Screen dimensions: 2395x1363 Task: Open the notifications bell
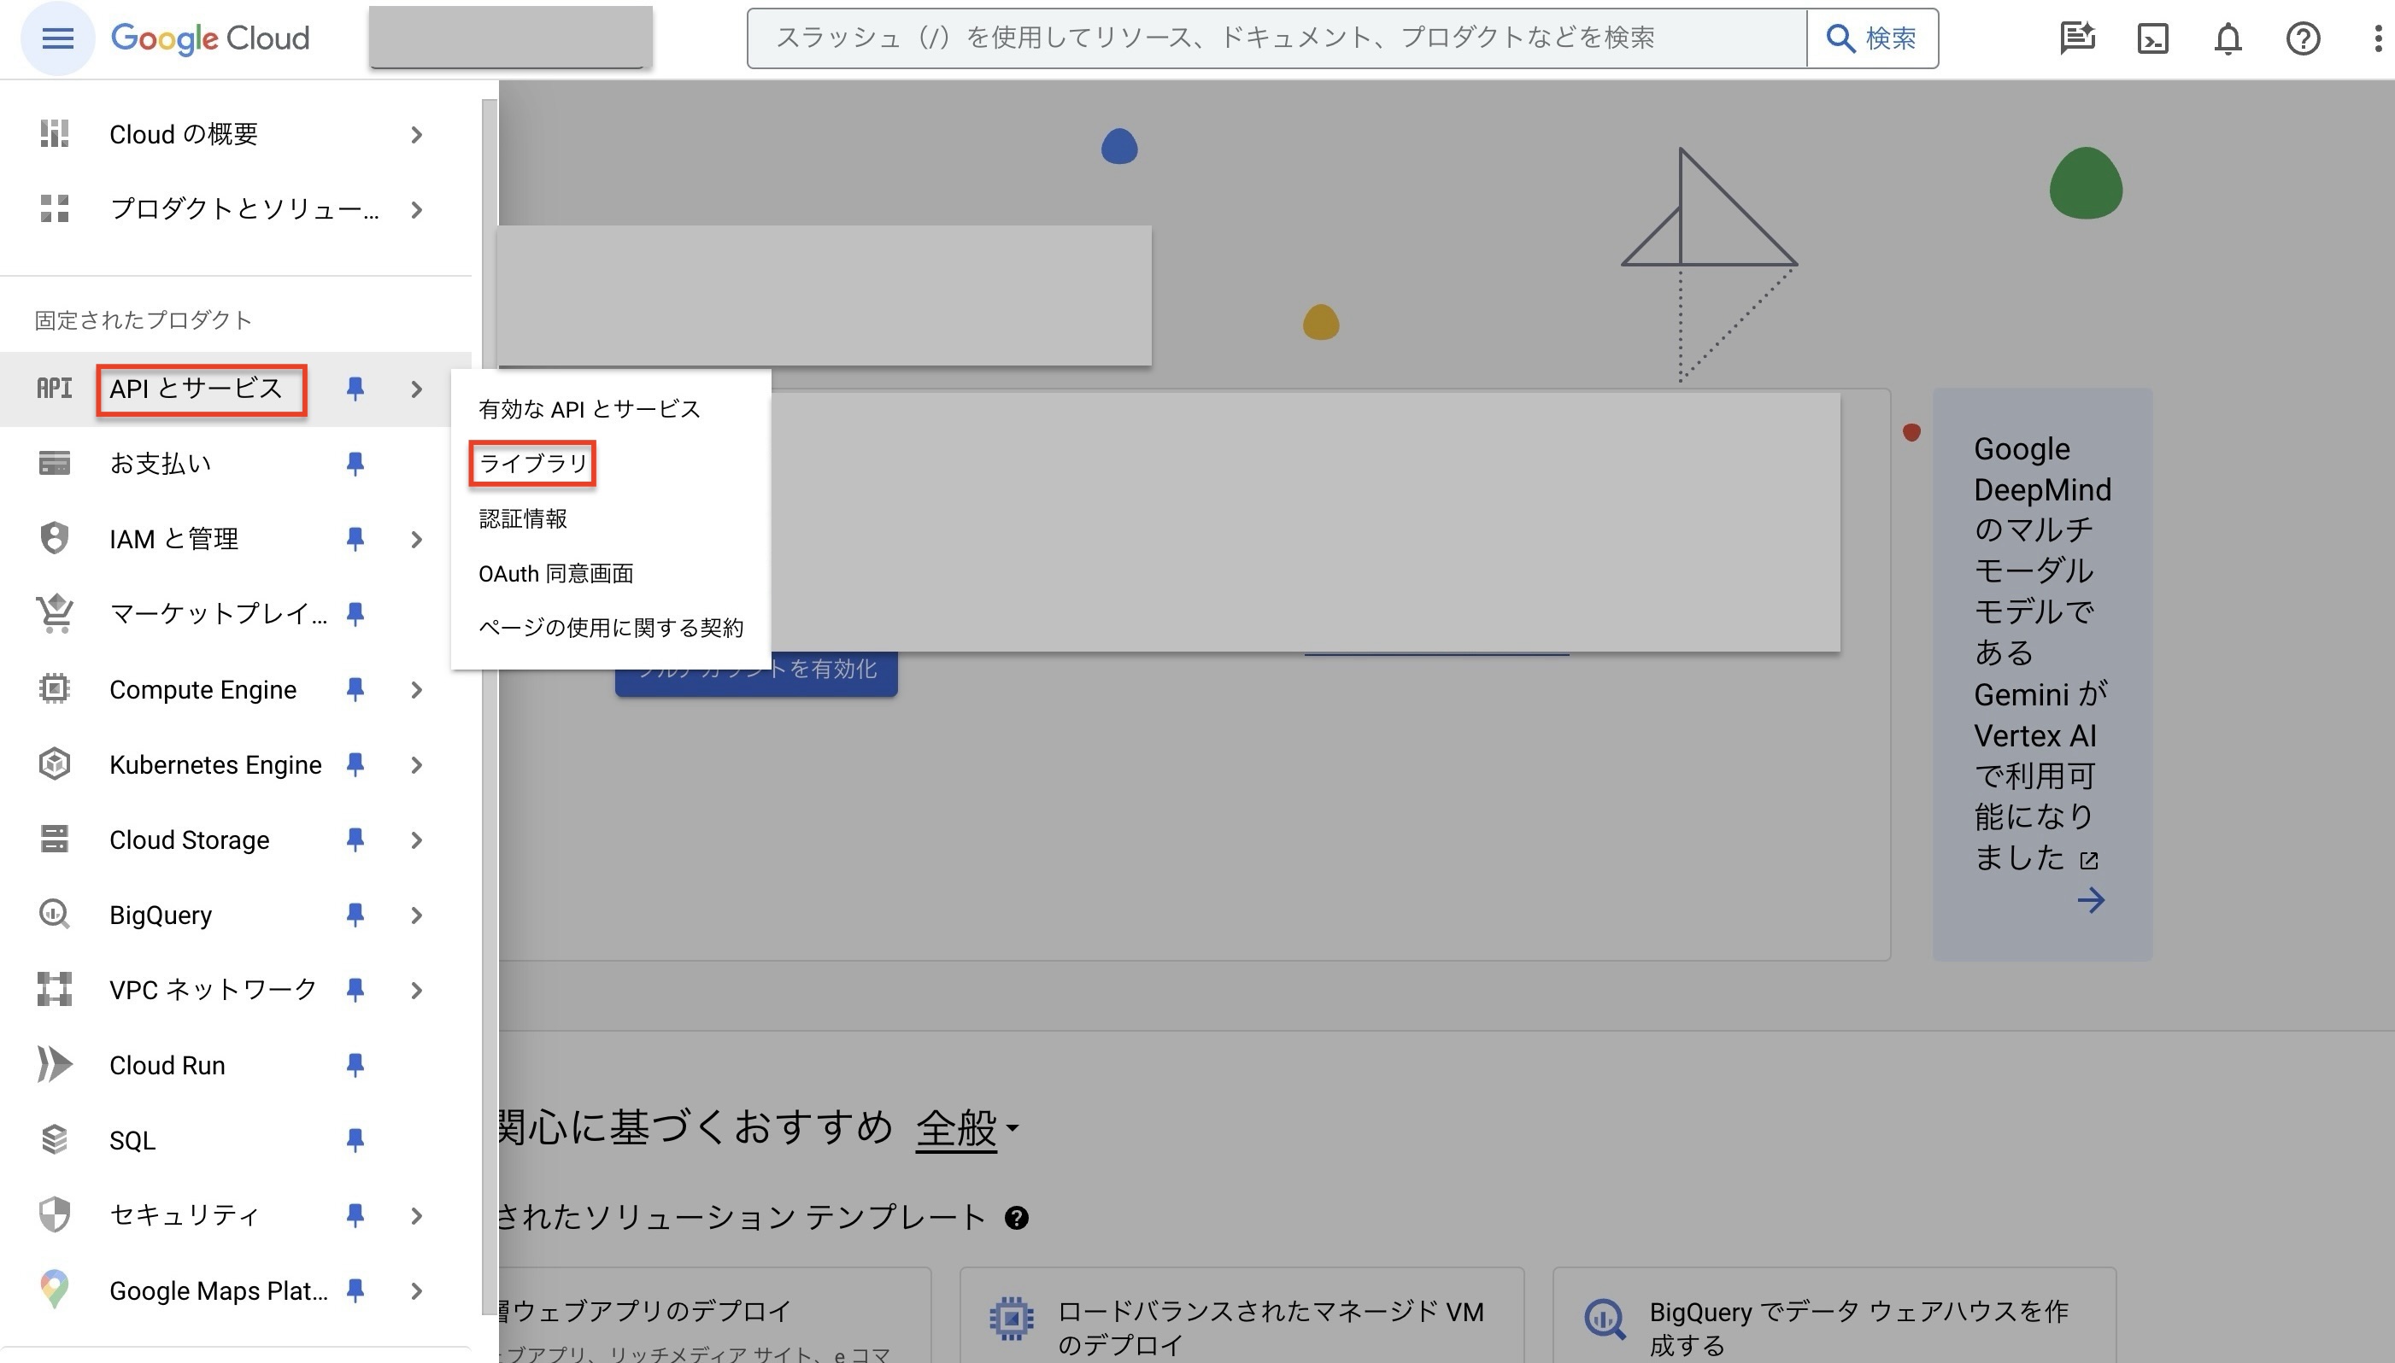[2228, 38]
